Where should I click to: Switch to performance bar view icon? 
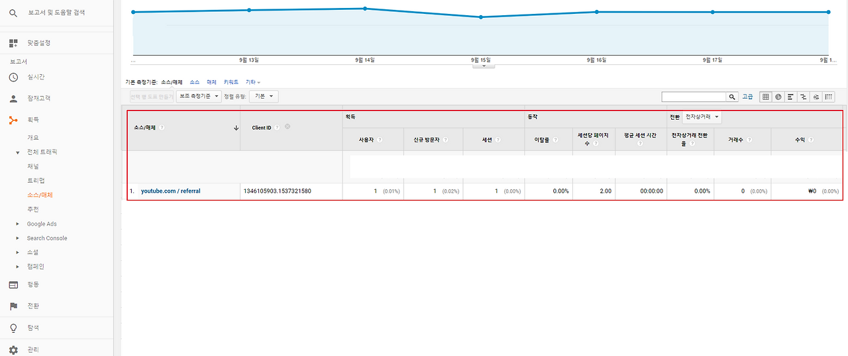(791, 97)
